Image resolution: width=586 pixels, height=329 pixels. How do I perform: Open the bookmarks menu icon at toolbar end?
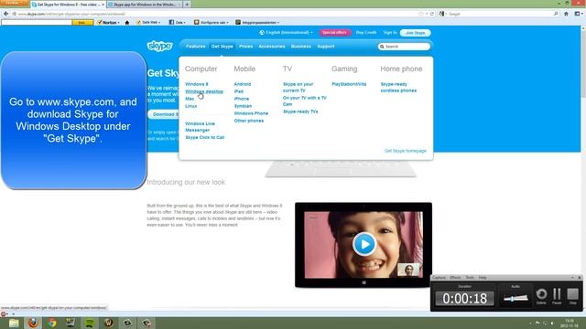578,14
